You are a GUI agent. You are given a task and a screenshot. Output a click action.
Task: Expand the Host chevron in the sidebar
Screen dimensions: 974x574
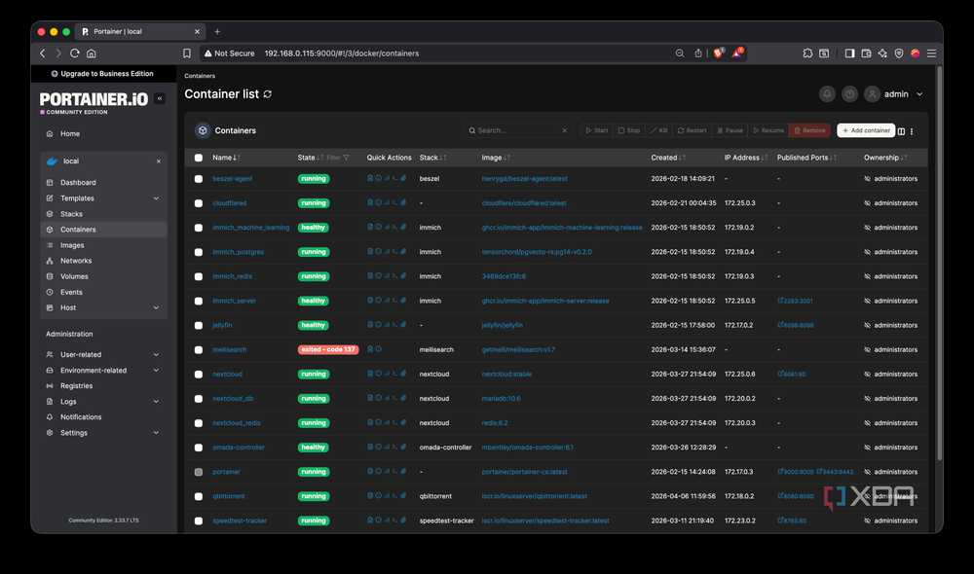[156, 307]
